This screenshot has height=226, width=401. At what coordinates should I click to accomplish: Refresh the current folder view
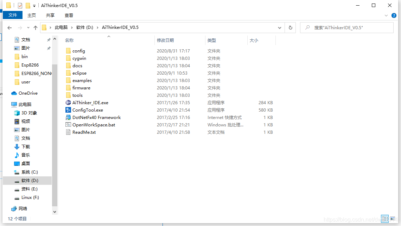pyautogui.click(x=290, y=28)
